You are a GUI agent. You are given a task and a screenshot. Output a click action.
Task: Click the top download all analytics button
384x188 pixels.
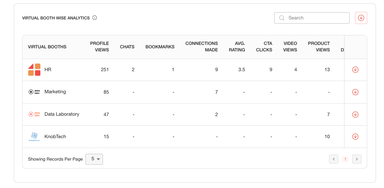(x=361, y=18)
